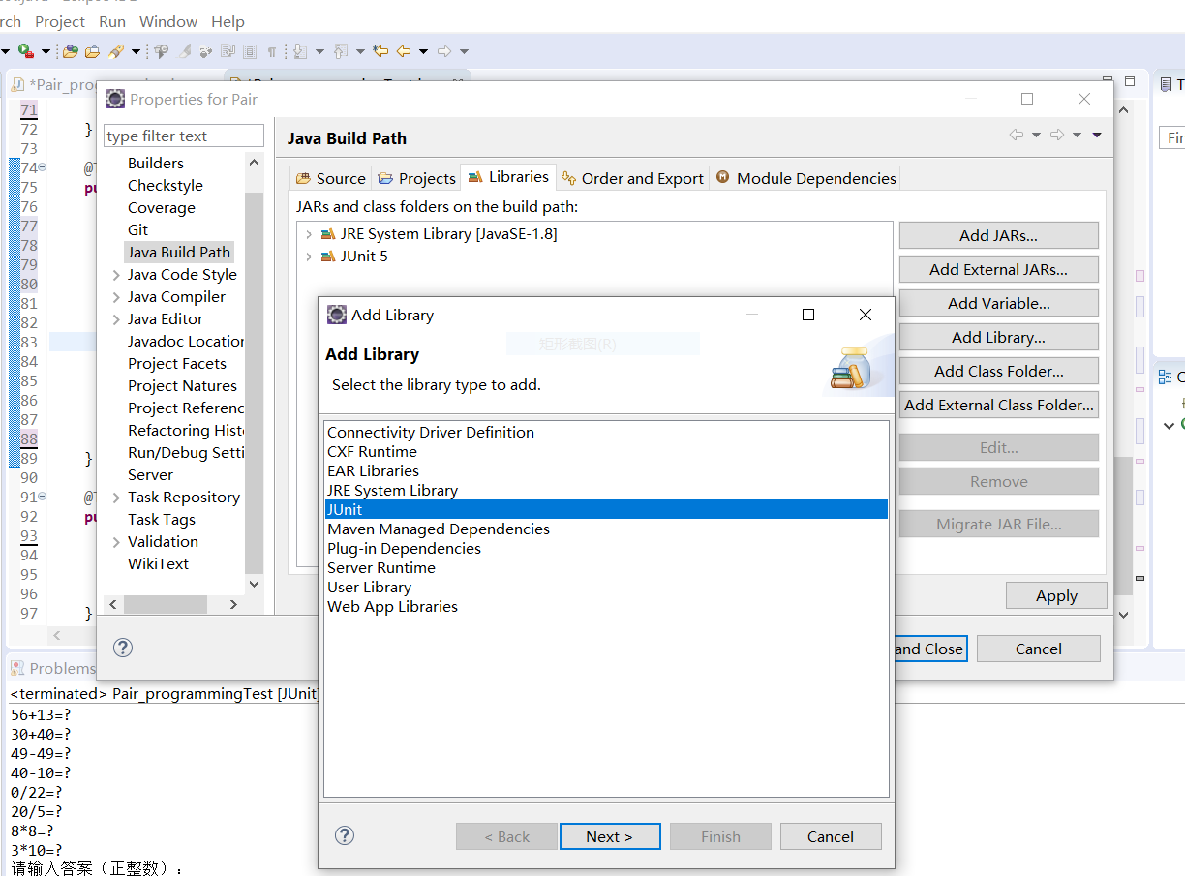This screenshot has height=876, width=1185.
Task: Expand Java Code Style in properties tree
Action: pos(116,275)
